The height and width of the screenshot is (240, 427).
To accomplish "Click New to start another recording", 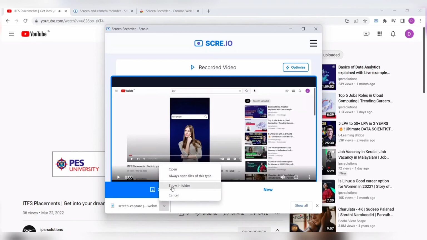I will (268, 189).
